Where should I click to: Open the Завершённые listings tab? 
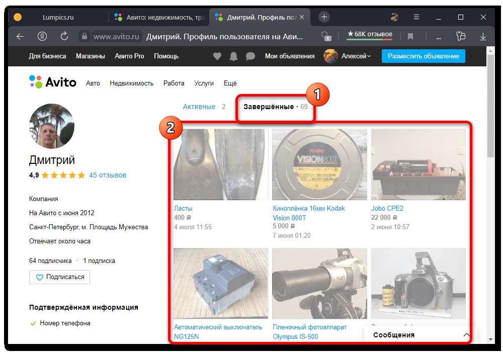[x=275, y=107]
